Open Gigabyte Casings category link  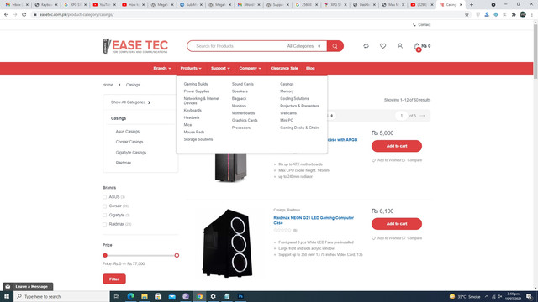(x=131, y=153)
